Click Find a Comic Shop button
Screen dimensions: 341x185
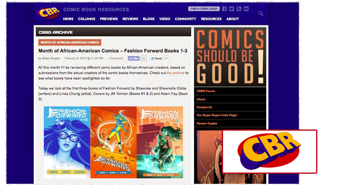pyautogui.click(x=204, y=9)
